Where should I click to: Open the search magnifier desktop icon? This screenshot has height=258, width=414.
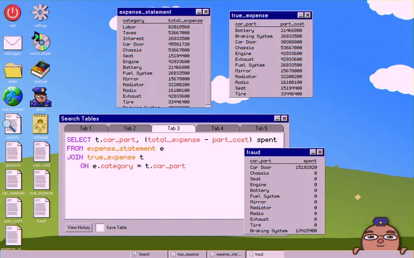(12, 124)
